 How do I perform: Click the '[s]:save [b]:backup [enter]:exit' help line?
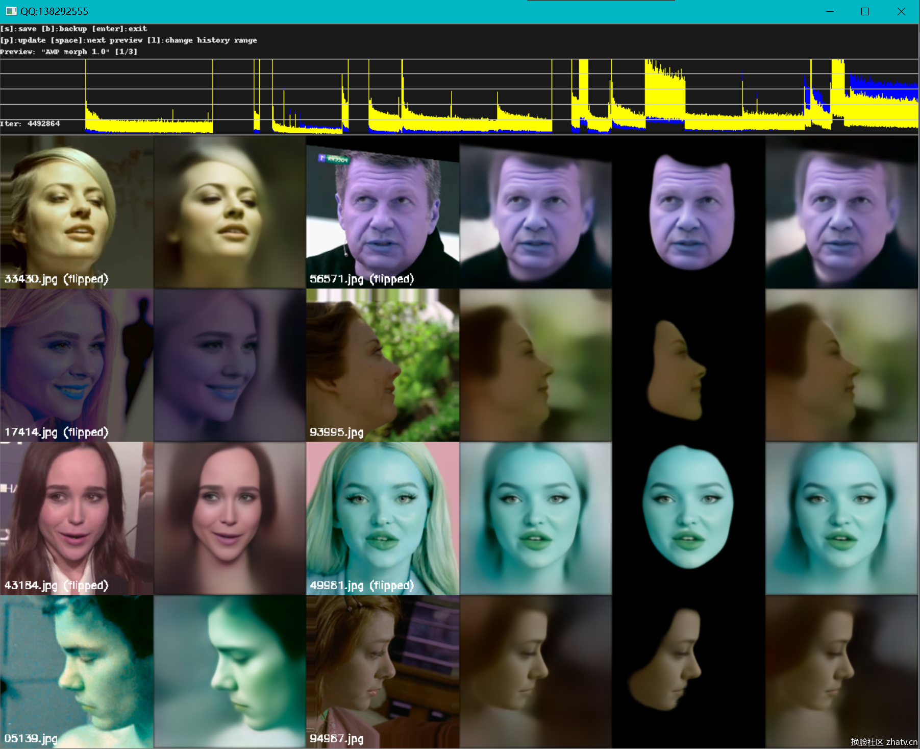pyautogui.click(x=73, y=29)
